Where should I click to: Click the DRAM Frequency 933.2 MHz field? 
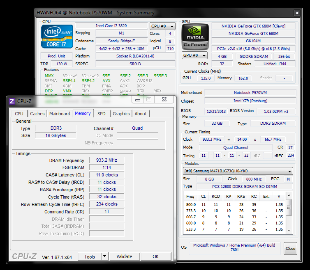coord(107,160)
